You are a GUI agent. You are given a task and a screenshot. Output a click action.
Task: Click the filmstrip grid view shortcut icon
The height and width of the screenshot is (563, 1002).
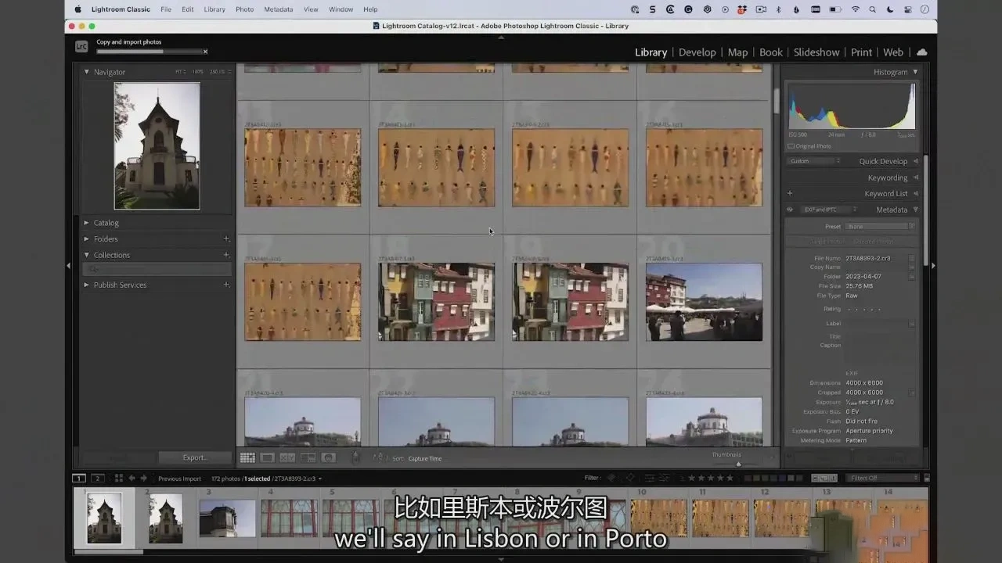119,479
